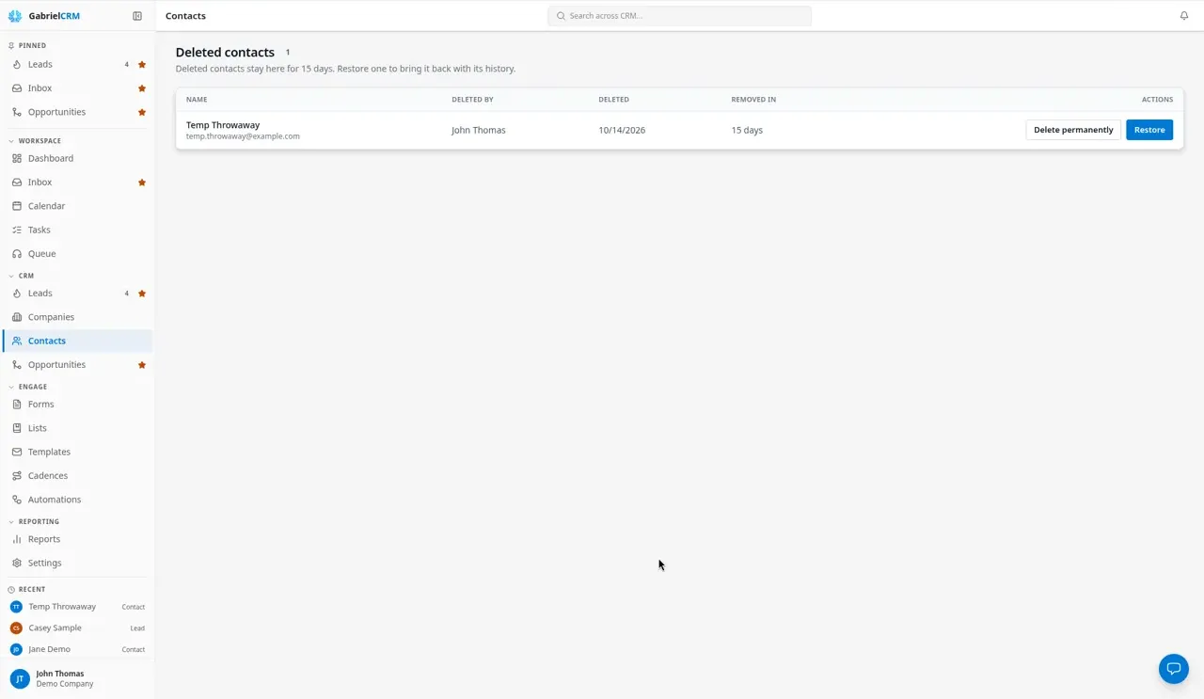Click temp.throwaway@example.com email text
Image resolution: width=1204 pixels, height=699 pixels.
(x=243, y=136)
